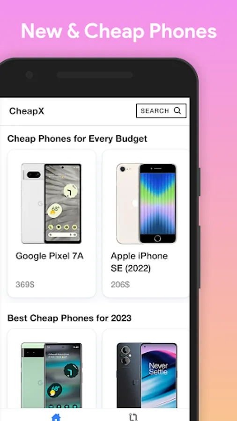Open the home icon in bottom navigation
Image resolution: width=237 pixels, height=421 pixels.
coord(56,417)
